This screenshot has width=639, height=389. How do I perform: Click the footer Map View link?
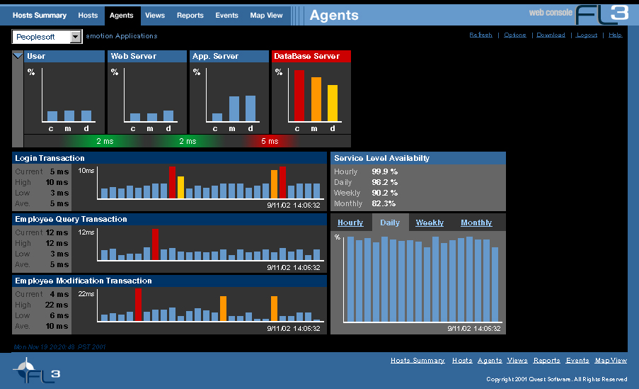click(x=611, y=361)
